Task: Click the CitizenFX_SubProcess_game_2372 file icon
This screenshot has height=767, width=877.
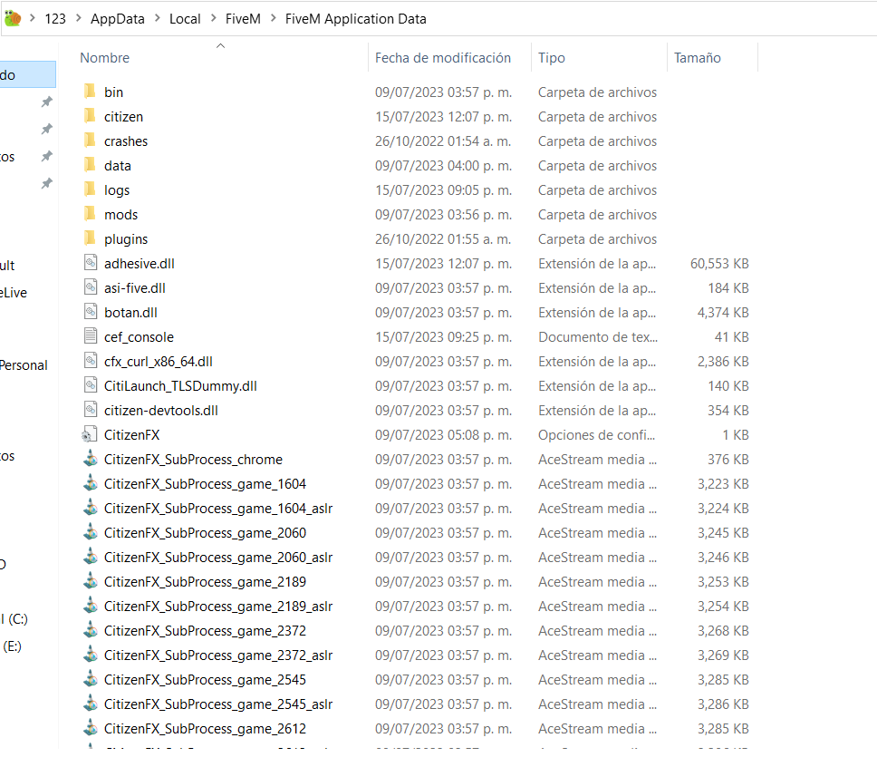Action: coord(90,630)
